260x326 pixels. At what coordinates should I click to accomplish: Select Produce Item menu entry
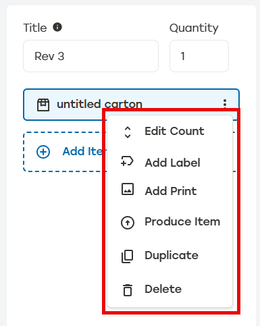[170, 222]
